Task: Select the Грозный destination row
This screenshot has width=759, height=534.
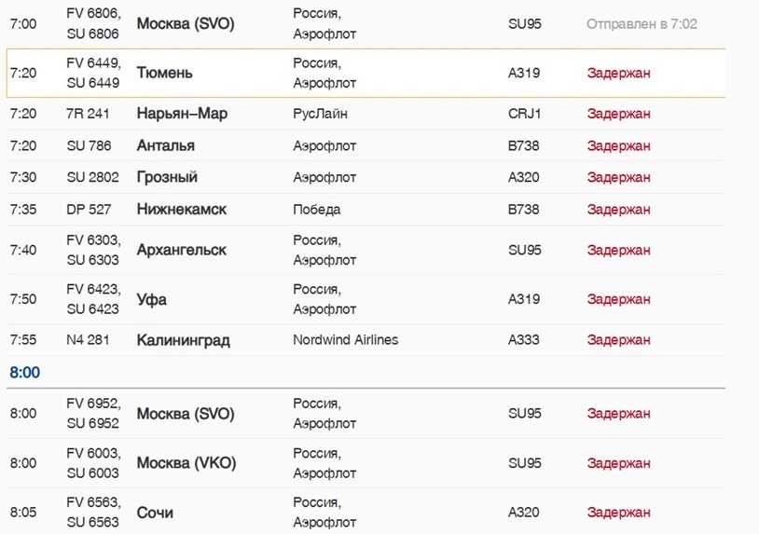Action: tap(366, 177)
